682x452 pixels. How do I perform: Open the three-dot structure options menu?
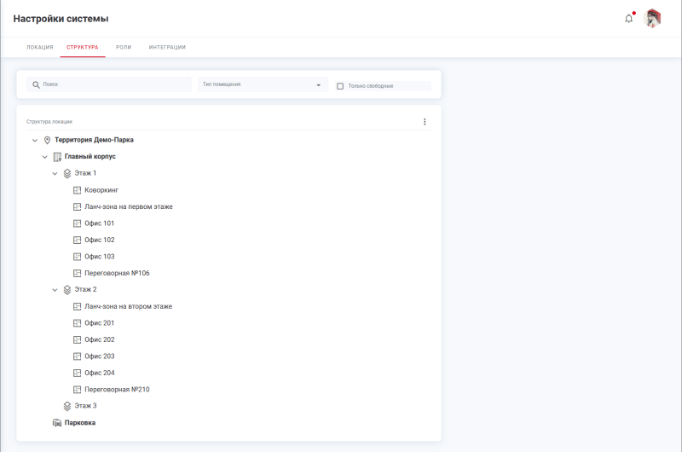(x=425, y=122)
